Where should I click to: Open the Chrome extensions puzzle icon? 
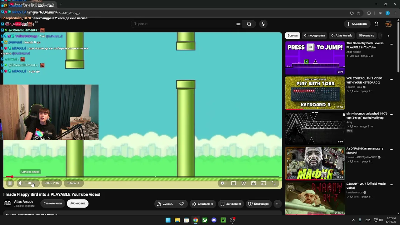coord(369,13)
